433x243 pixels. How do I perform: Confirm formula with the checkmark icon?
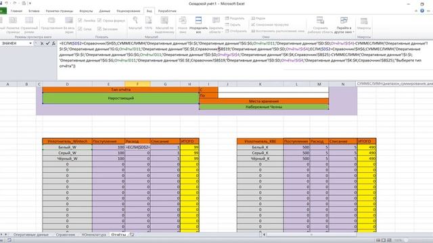[x=48, y=43]
